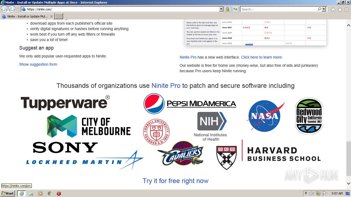Select the Ninite - Install or Update tab
This screenshot has height=197, width=351.
pyautogui.click(x=27, y=16)
